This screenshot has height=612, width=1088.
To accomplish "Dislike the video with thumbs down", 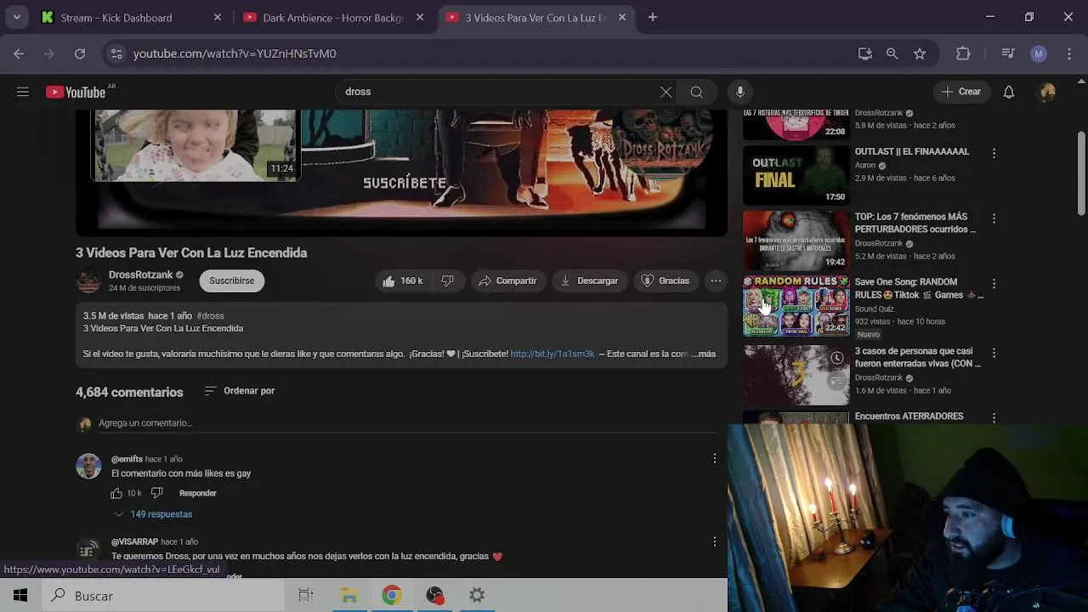I will (x=448, y=280).
